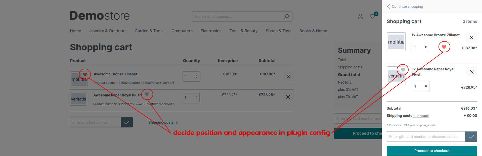Viewport: 482px width, 156px height.
Task: Click the search magnifier icon
Action: point(286,17)
